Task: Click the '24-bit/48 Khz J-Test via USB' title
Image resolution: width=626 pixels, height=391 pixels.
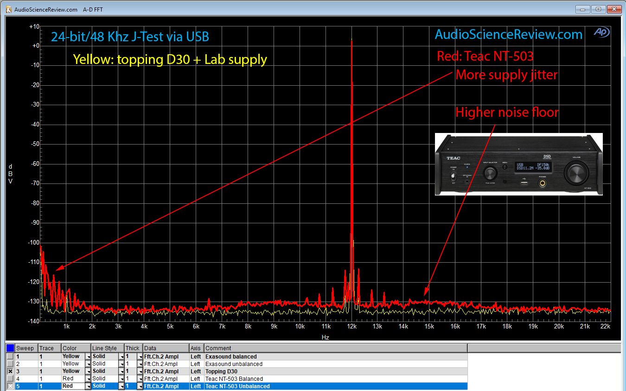Action: (x=130, y=37)
